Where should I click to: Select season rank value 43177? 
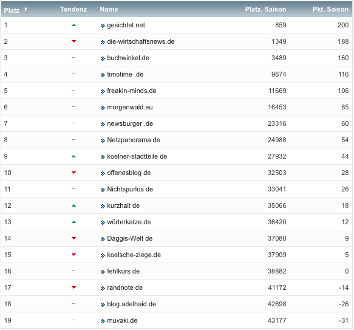277,320
